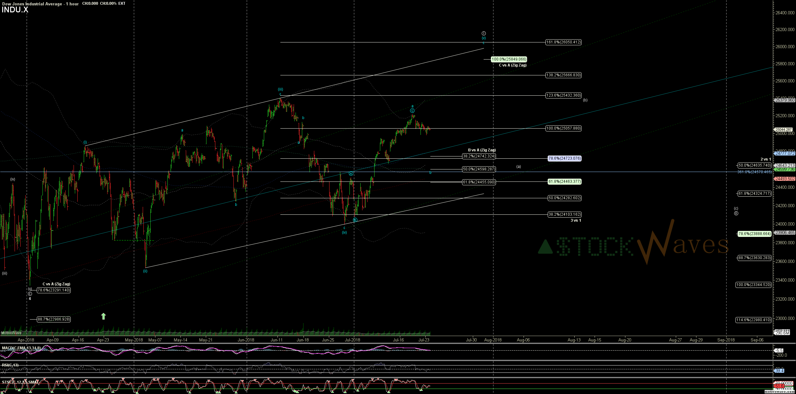Select the 100.0%(25057.880) Fibonacci label

(x=564, y=128)
